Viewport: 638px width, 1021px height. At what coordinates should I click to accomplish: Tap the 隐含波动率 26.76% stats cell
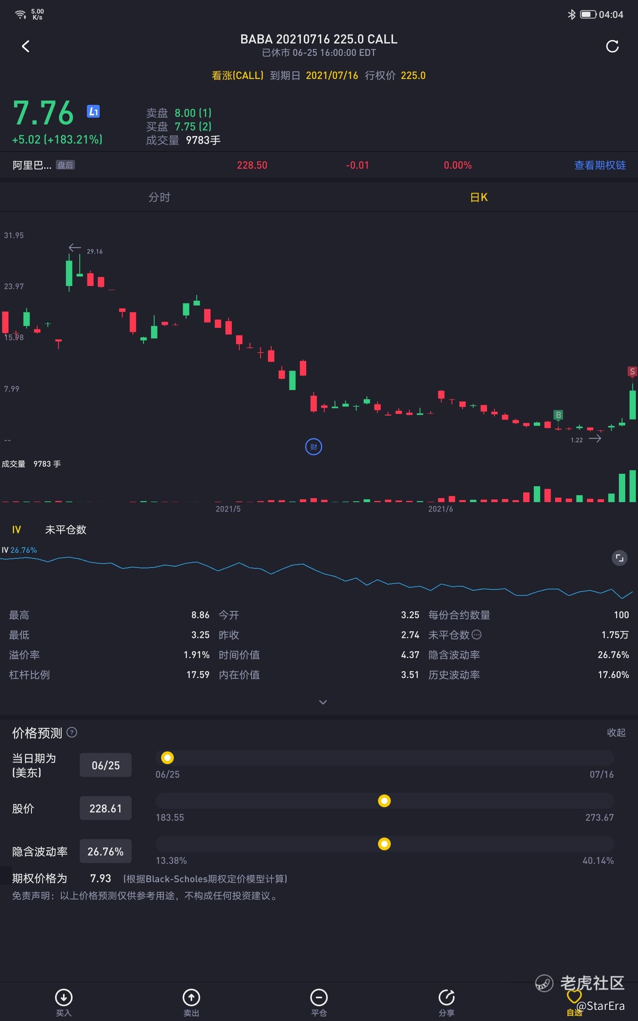click(528, 655)
